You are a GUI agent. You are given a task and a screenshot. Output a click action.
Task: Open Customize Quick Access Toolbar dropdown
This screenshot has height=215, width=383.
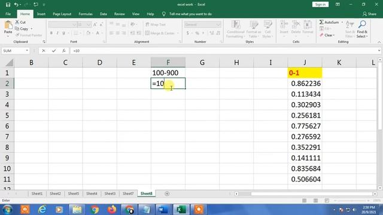44,5
